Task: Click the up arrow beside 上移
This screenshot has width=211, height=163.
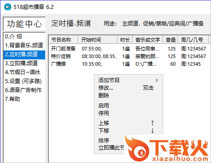Action: click(x=152, y=123)
